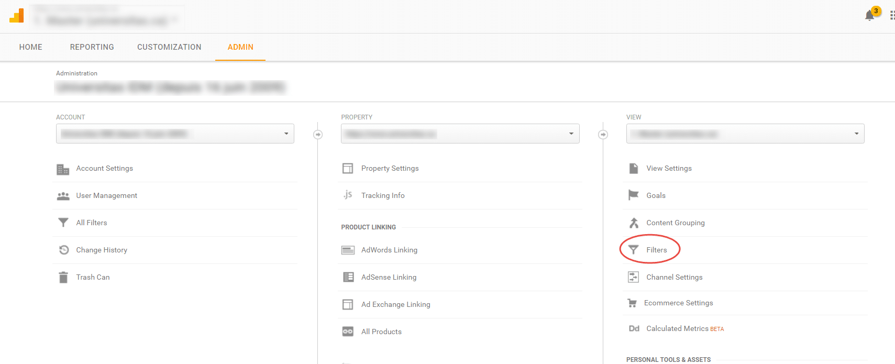Click the Content Grouping person icon

pyautogui.click(x=634, y=223)
